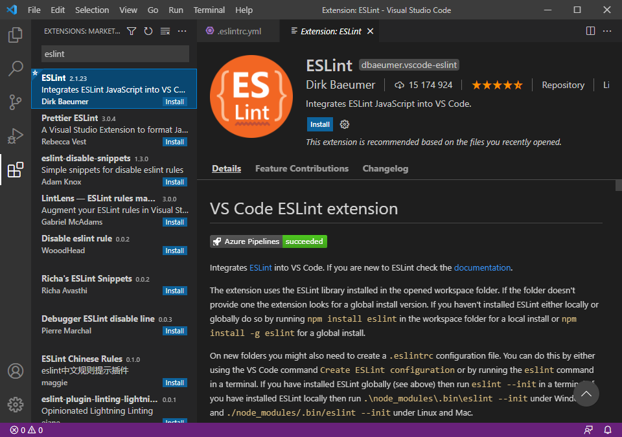The width and height of the screenshot is (622, 437).
Task: Install Disable eslint rule extension
Action: point(174,251)
